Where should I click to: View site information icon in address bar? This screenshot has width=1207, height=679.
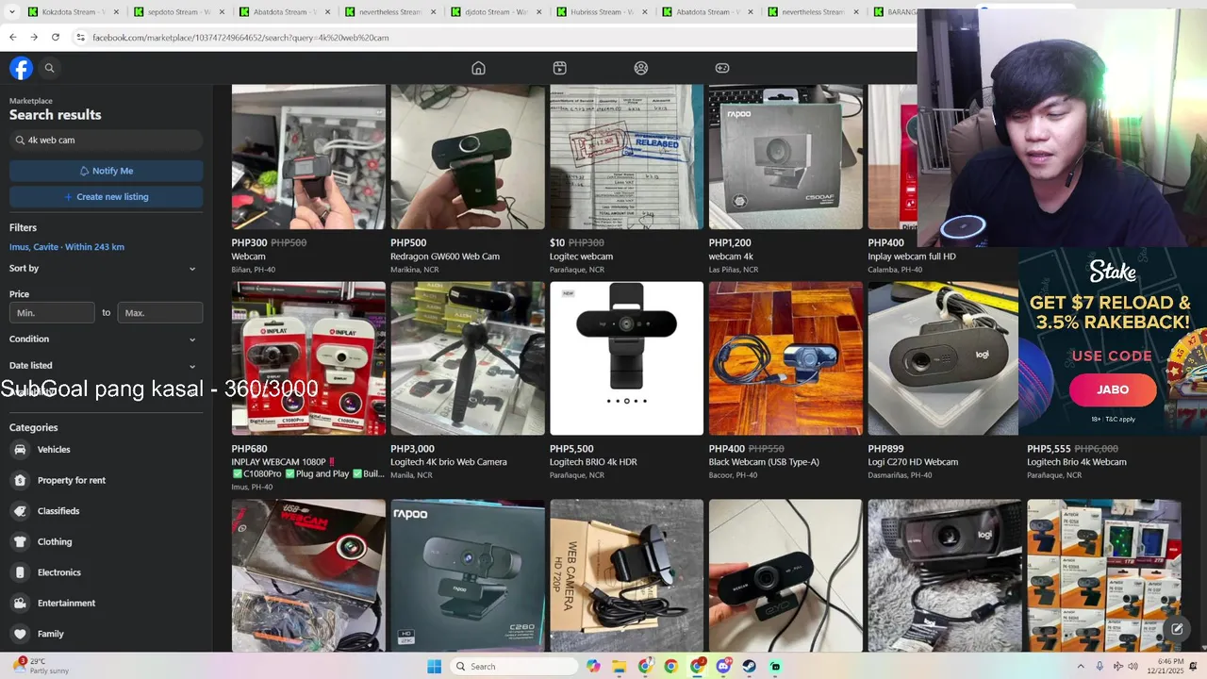81,37
